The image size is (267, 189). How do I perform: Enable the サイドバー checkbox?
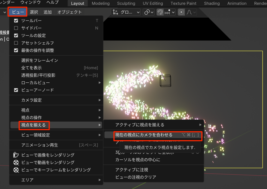pyautogui.click(x=16, y=28)
